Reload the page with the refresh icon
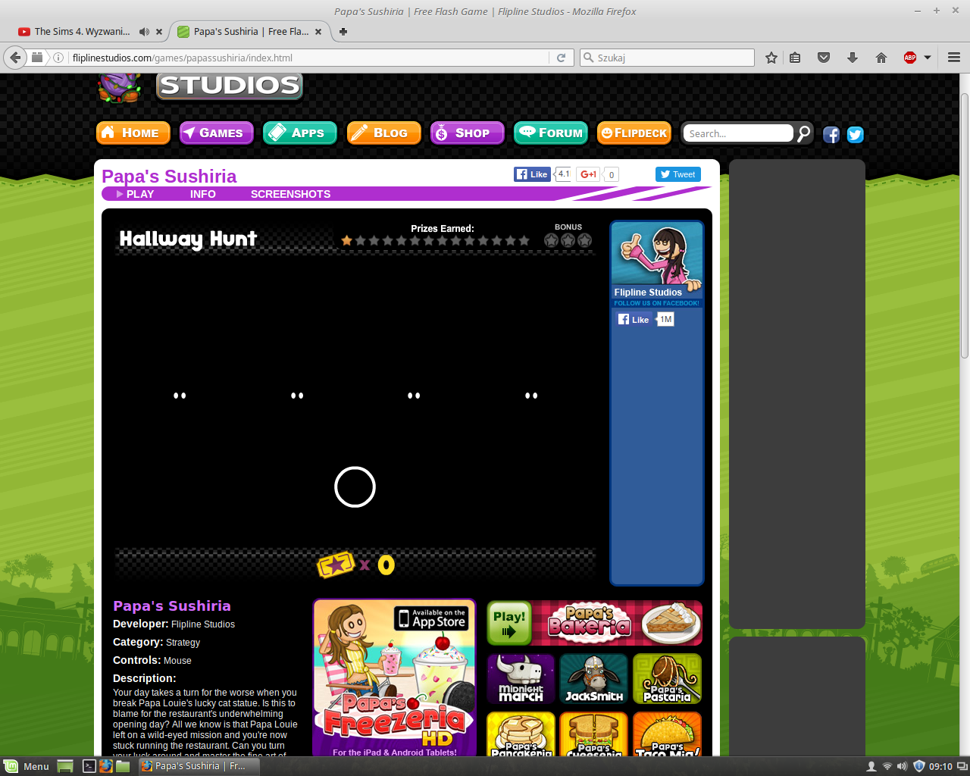The height and width of the screenshot is (776, 970). [561, 58]
